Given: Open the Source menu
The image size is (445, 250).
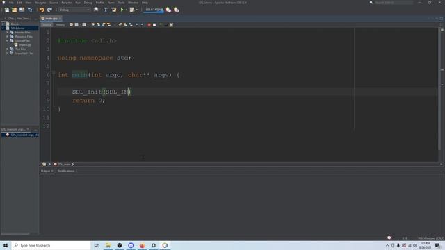Looking at the screenshot, I should pyautogui.click(x=54, y=3).
